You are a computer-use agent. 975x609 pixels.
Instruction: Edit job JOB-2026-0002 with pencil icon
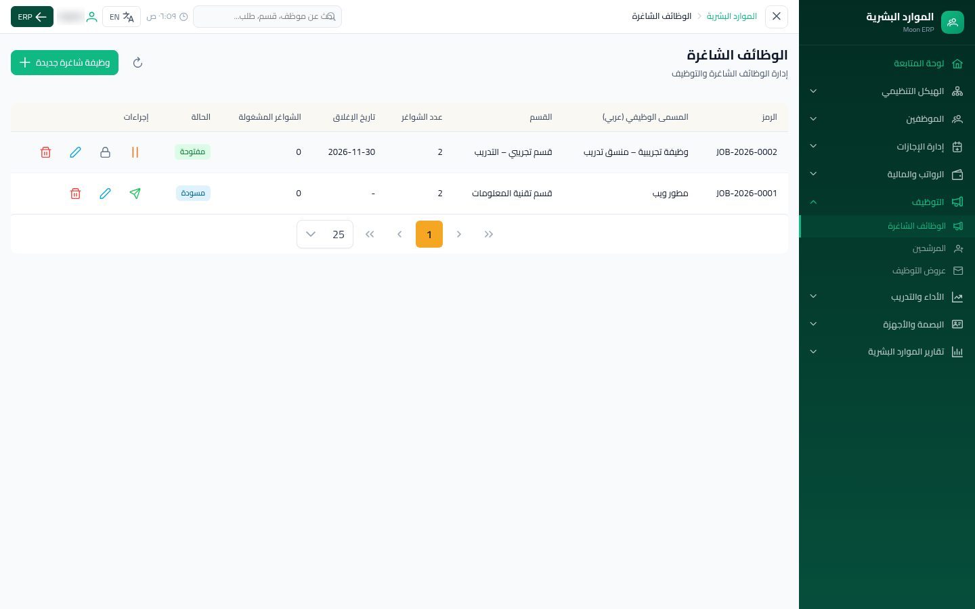[x=75, y=152]
